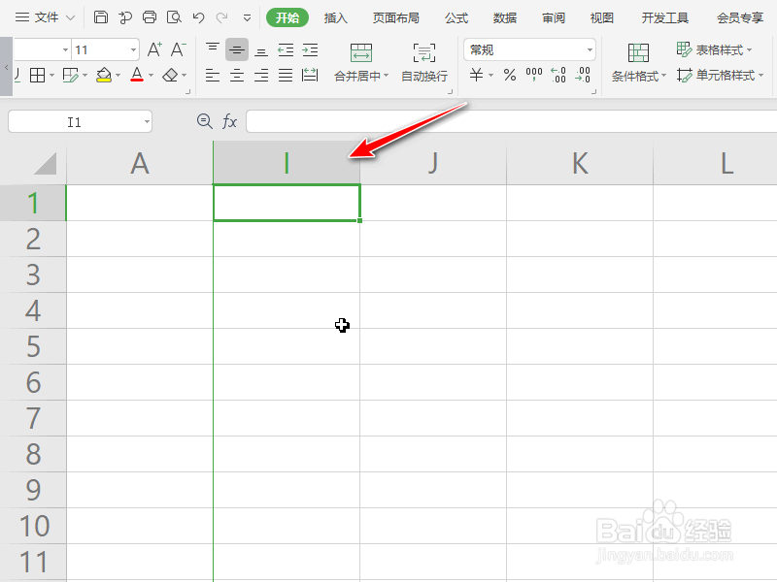Select row 5 header
Image resolution: width=777 pixels, height=582 pixels.
click(33, 346)
